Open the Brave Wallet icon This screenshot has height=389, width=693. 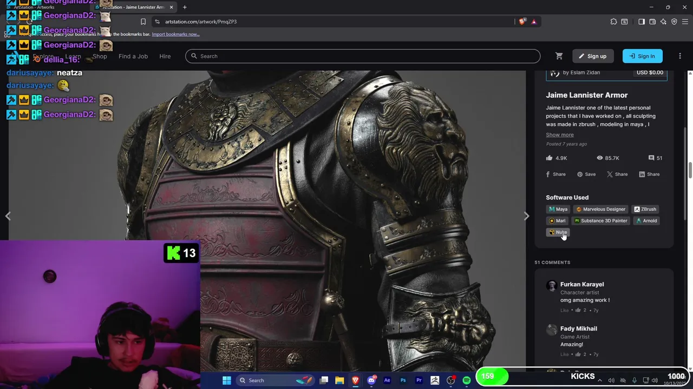click(652, 22)
